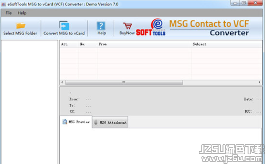Click the horizontal scrollbar left arrow
Image resolution: width=265 pixels, height=164 pixels.
(62, 82)
